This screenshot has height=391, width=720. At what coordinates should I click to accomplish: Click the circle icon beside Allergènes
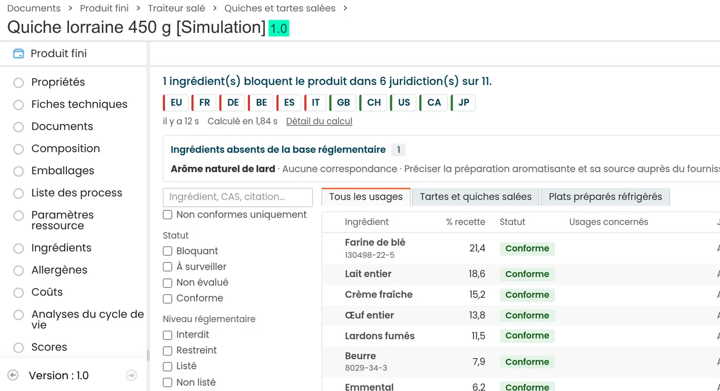pos(19,270)
